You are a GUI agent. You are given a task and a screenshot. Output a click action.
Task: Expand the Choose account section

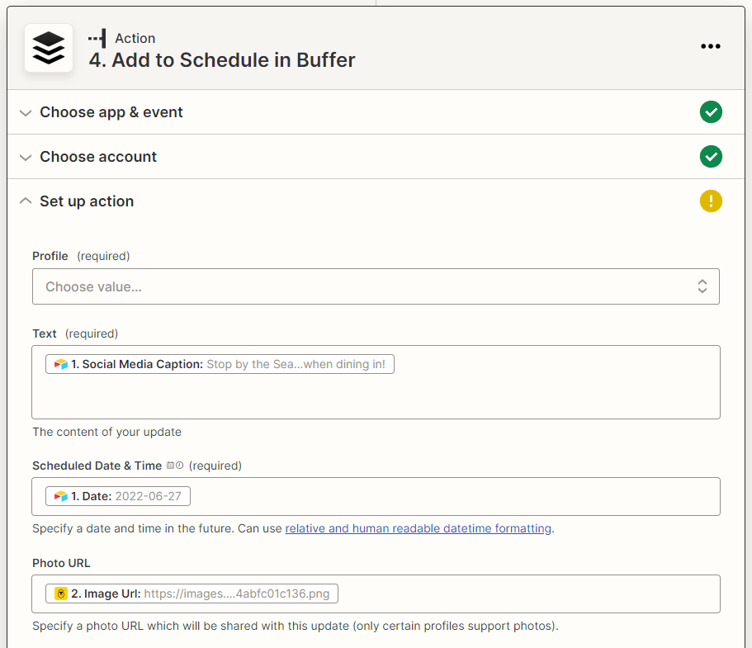click(98, 157)
